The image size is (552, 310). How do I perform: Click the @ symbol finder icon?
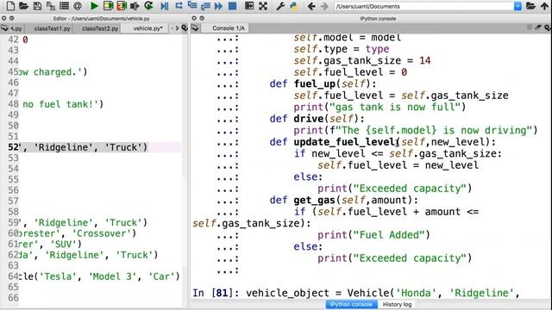pyautogui.click(x=78, y=6)
